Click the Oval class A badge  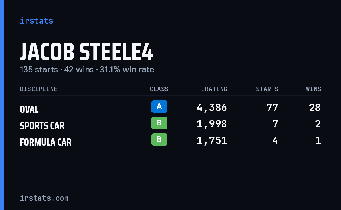pos(159,106)
